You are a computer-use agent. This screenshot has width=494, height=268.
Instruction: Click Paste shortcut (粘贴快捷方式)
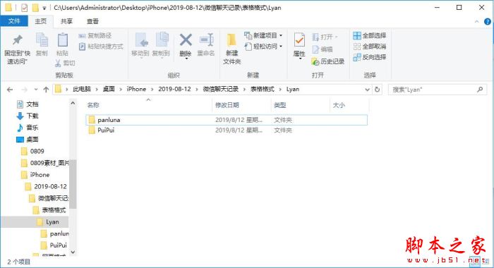click(101, 47)
